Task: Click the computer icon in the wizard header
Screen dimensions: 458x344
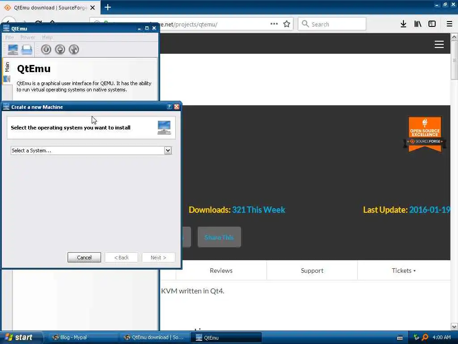Action: [x=164, y=128]
